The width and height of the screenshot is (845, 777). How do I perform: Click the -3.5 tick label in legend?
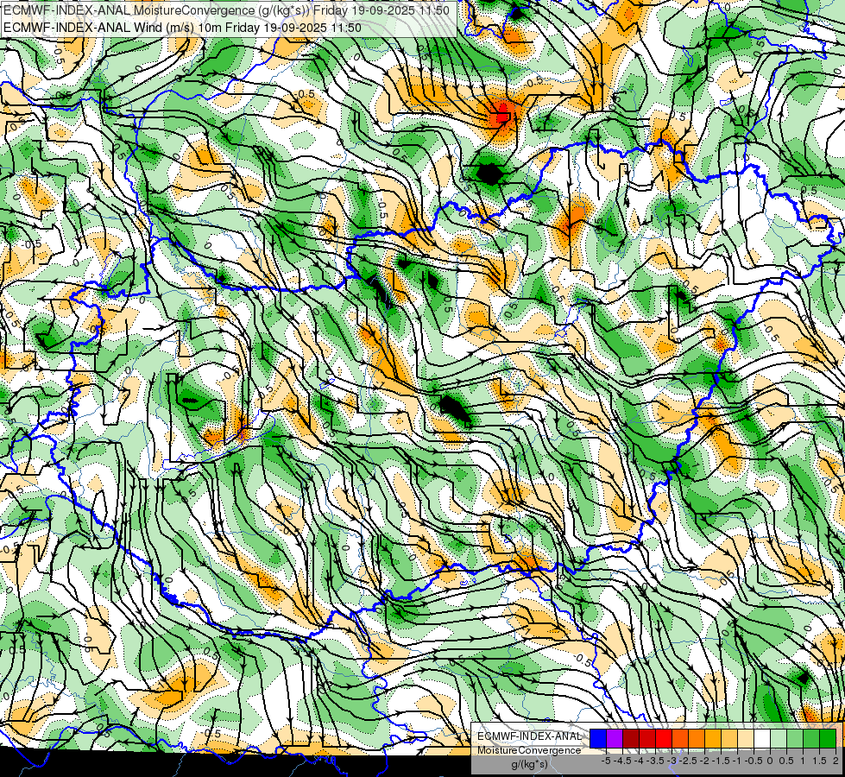tap(655, 761)
